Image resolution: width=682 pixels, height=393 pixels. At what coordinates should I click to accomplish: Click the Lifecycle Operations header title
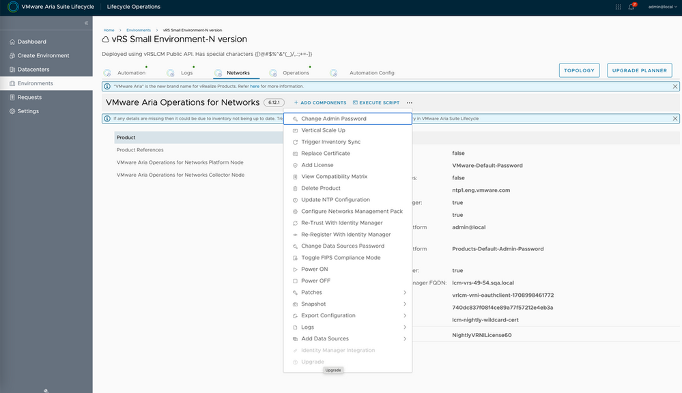click(x=134, y=7)
